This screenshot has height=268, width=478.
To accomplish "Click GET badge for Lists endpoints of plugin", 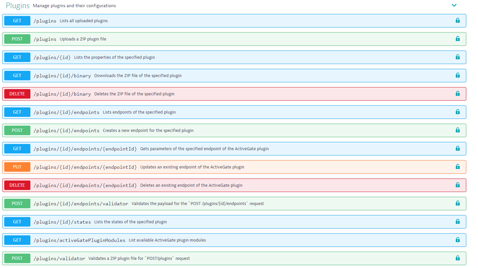I will (x=17, y=112).
